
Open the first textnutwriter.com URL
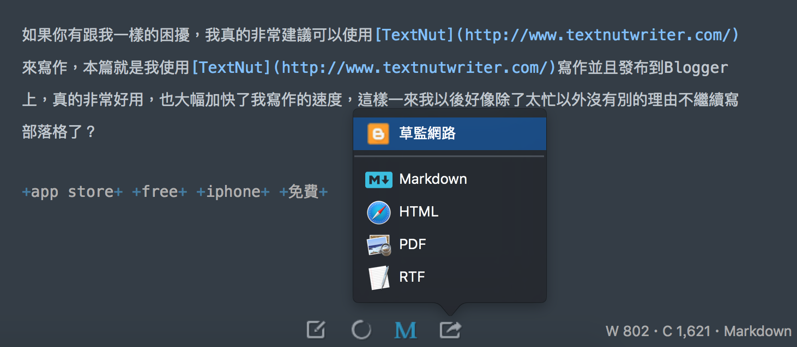coord(597,35)
